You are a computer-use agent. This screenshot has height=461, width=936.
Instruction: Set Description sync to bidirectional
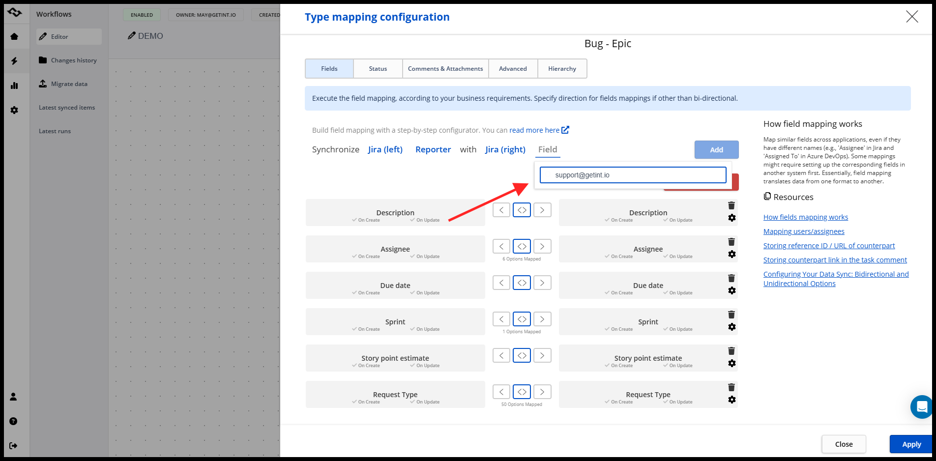522,210
